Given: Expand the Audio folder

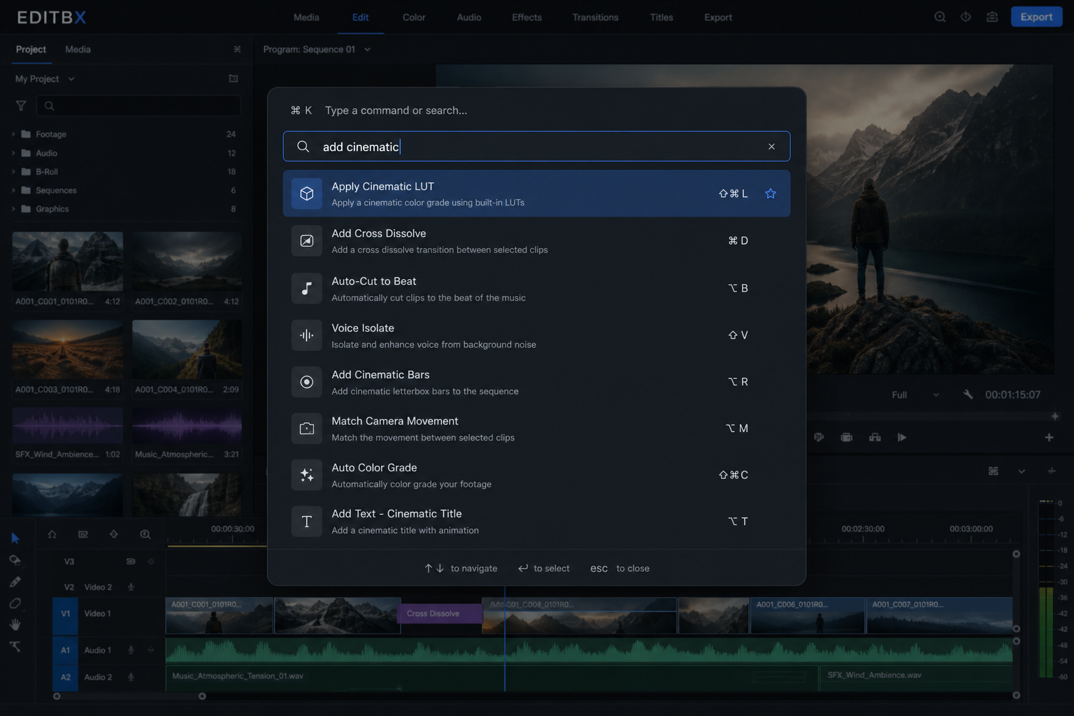Looking at the screenshot, I should pos(13,153).
